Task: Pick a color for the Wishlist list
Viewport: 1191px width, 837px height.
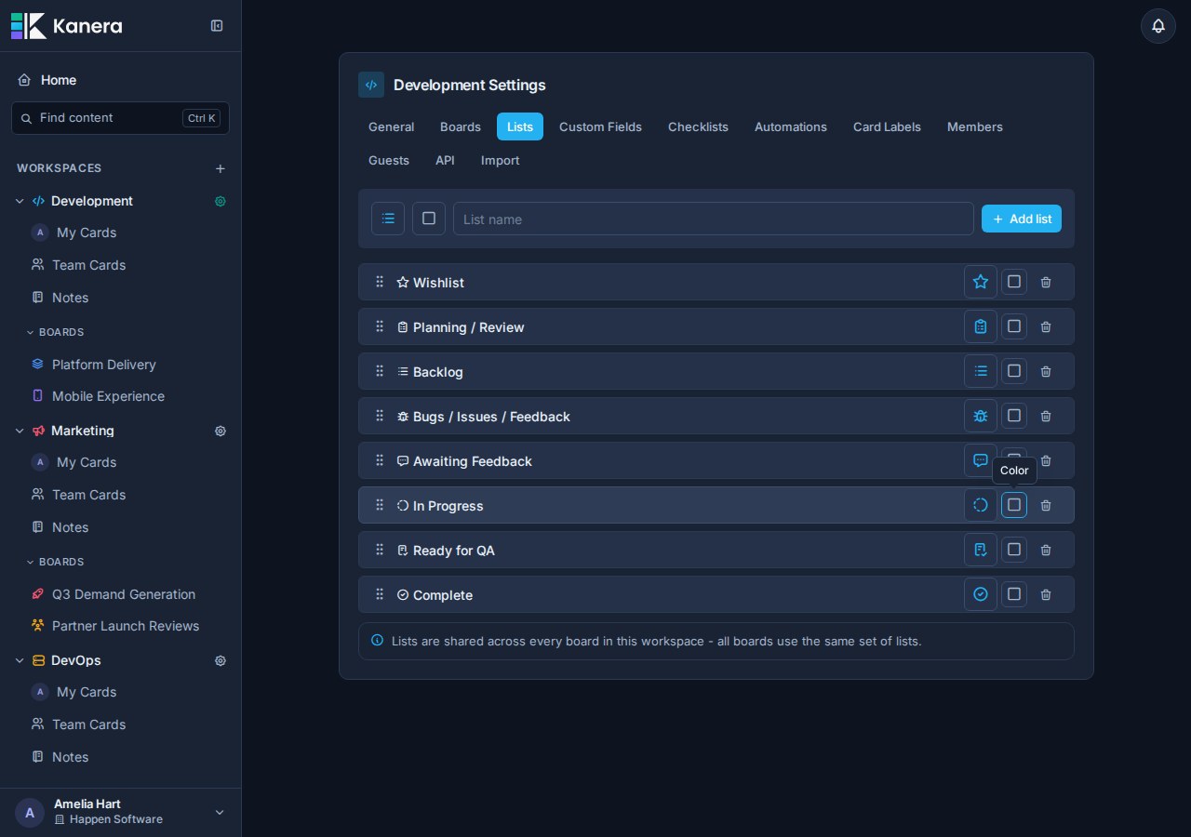Action: [x=1014, y=282]
